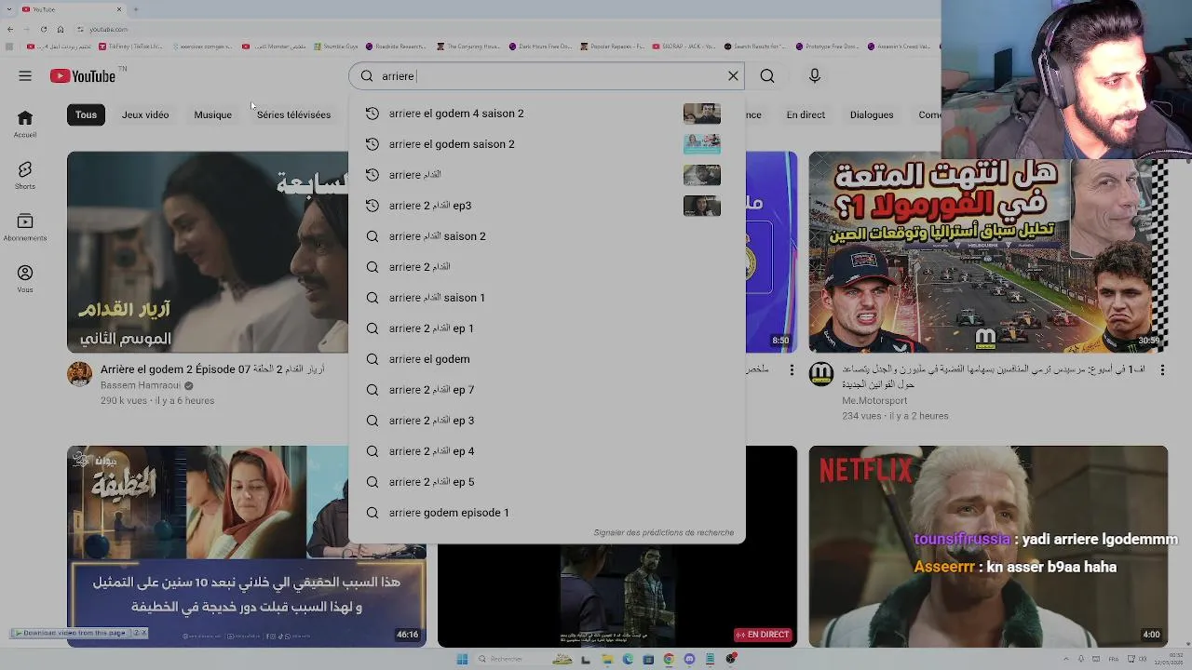This screenshot has width=1192, height=670.
Task: Start voice search with the microphone icon
Action: click(x=815, y=76)
